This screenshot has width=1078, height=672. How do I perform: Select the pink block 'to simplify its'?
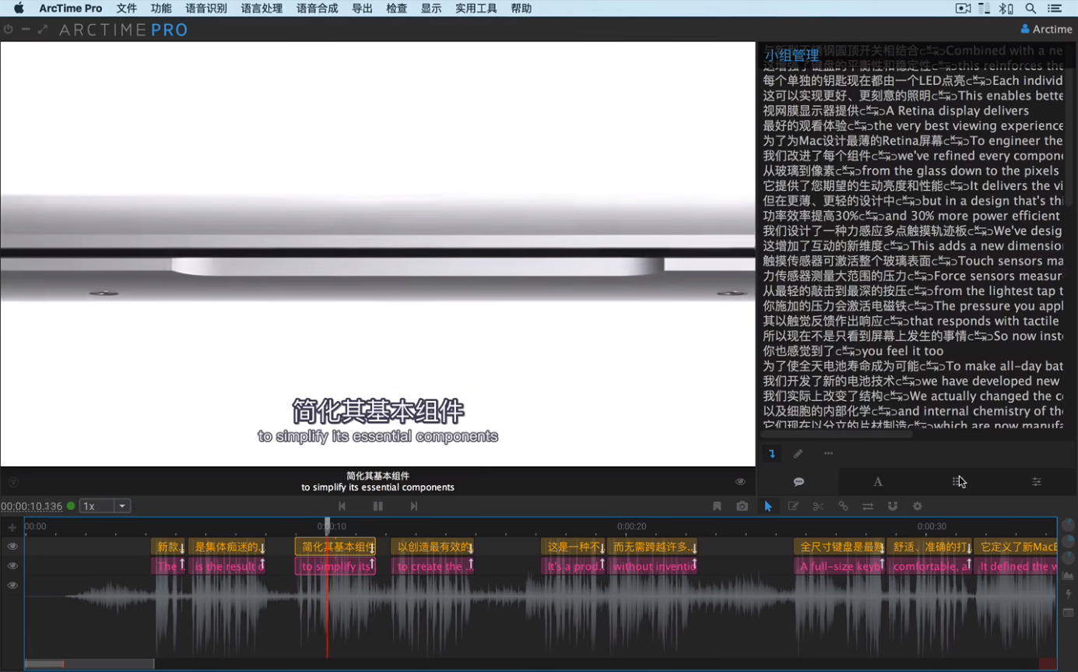coord(335,566)
